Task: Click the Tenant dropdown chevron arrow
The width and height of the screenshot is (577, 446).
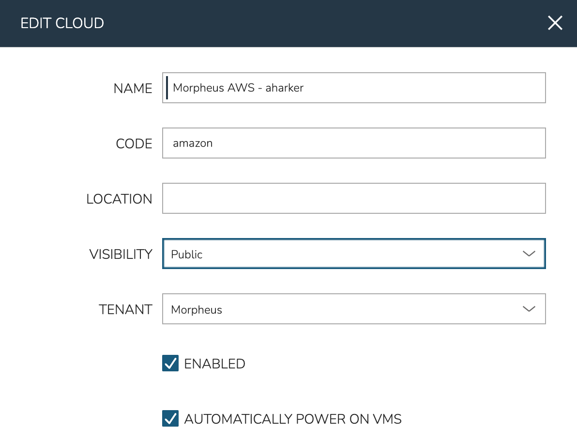Action: coord(529,309)
